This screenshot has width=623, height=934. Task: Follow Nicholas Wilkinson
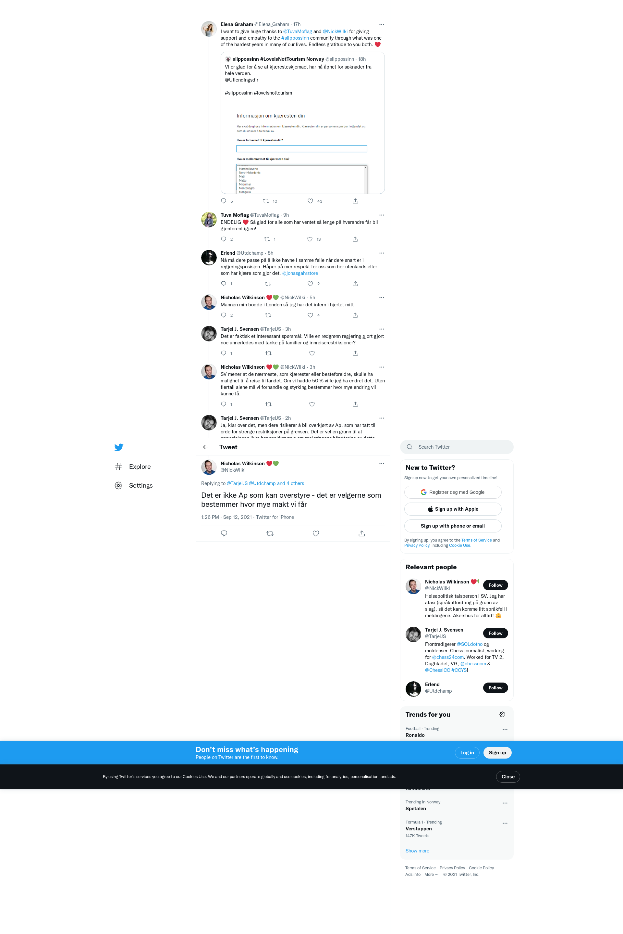click(x=495, y=585)
